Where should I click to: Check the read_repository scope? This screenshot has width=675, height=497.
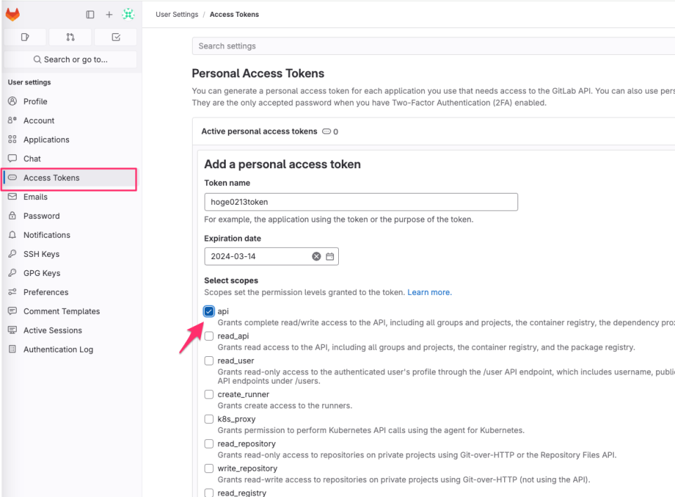coord(209,443)
